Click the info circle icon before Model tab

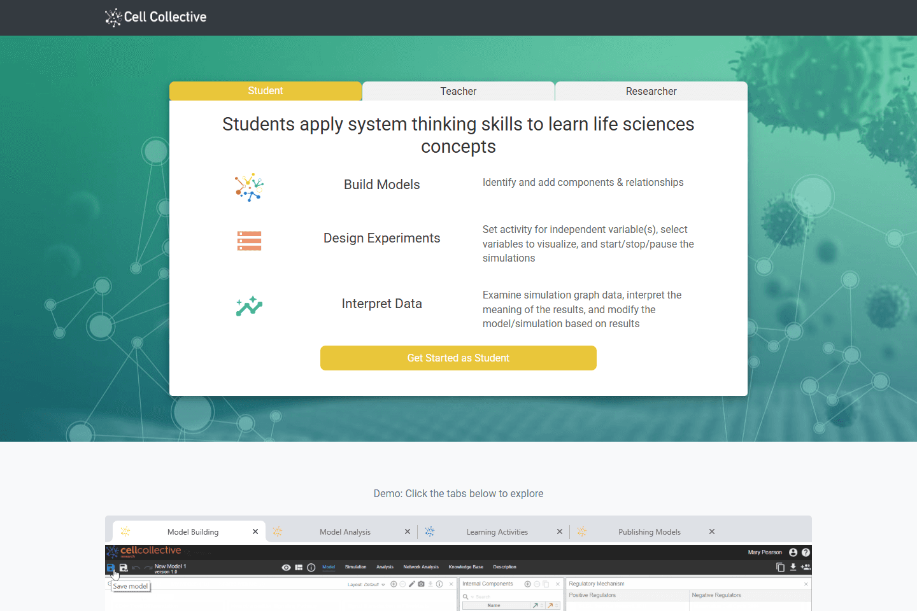point(311,567)
